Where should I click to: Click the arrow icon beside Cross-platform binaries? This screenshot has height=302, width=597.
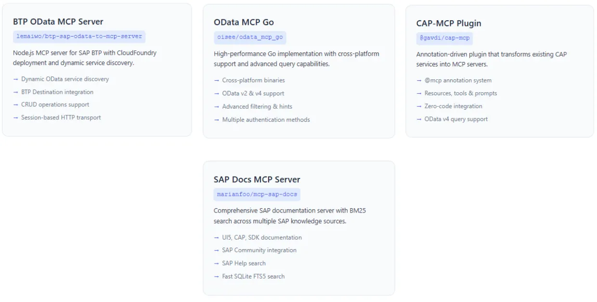(217, 80)
